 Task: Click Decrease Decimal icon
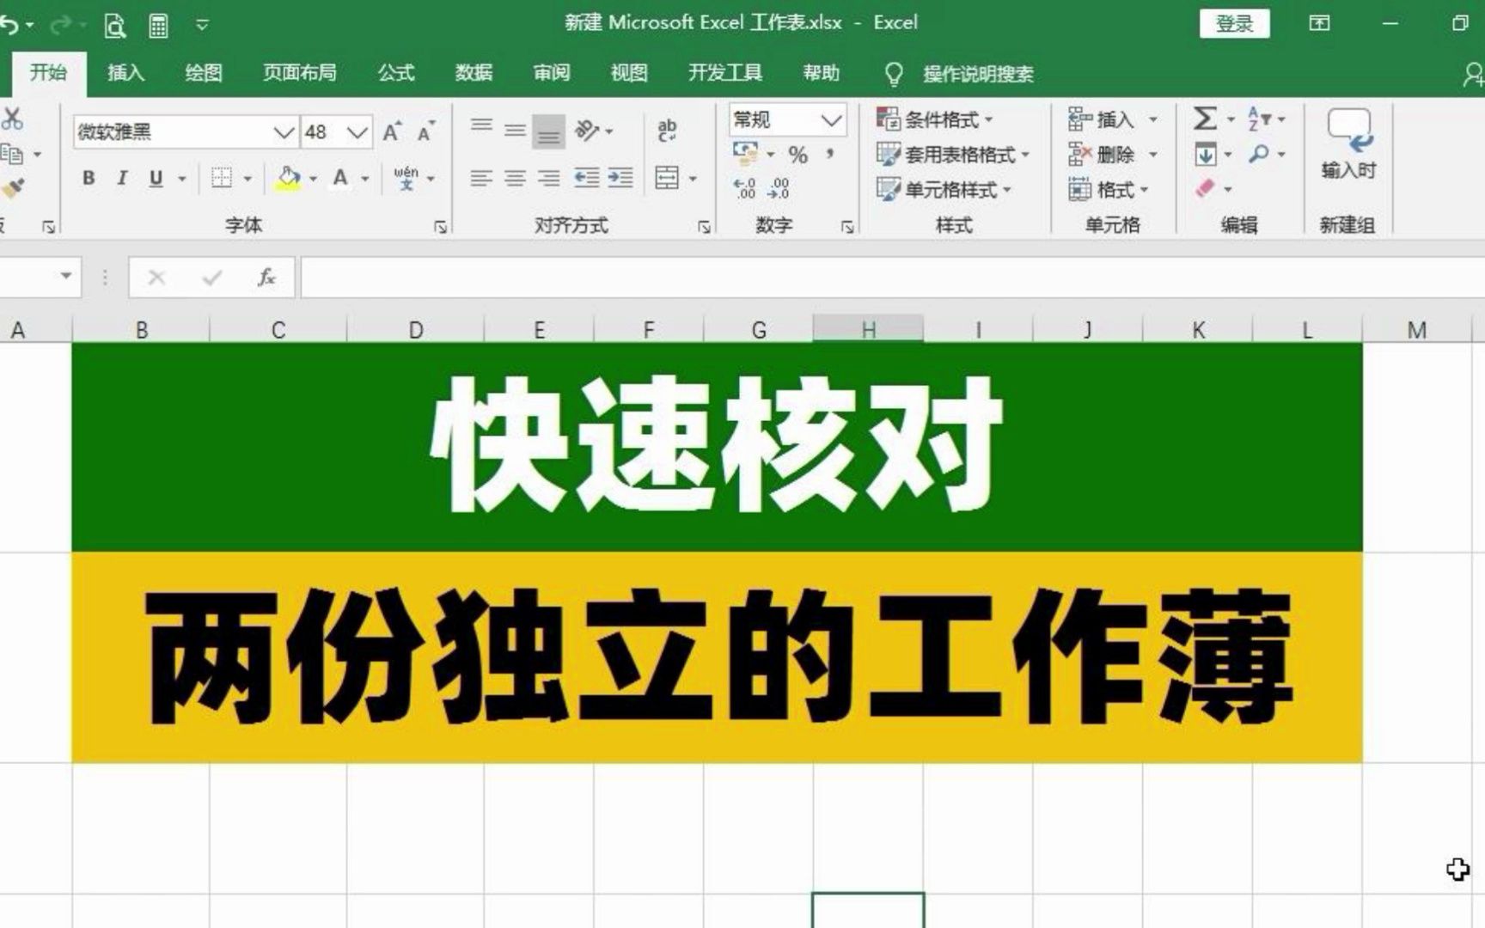(x=779, y=188)
